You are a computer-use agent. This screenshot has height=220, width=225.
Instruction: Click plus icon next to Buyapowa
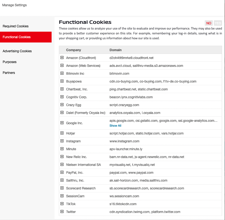[x=62, y=81]
